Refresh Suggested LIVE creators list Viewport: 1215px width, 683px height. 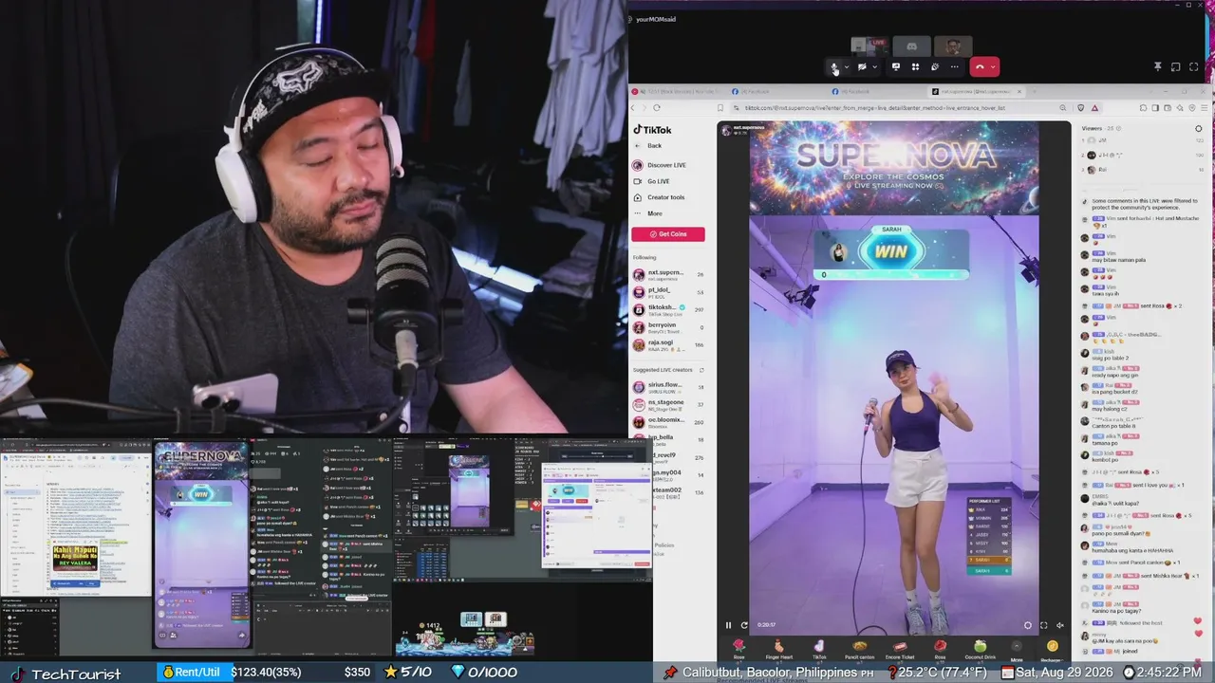701,370
